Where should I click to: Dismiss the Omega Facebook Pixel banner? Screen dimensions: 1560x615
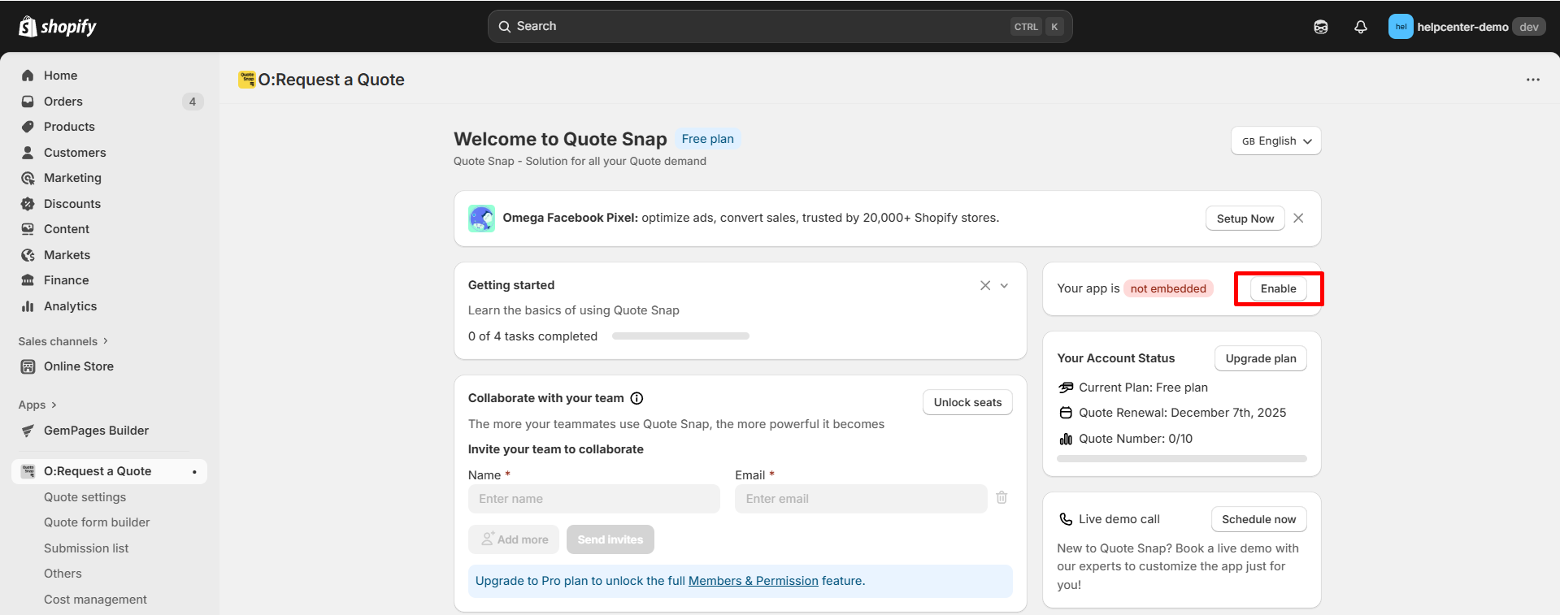[1298, 218]
